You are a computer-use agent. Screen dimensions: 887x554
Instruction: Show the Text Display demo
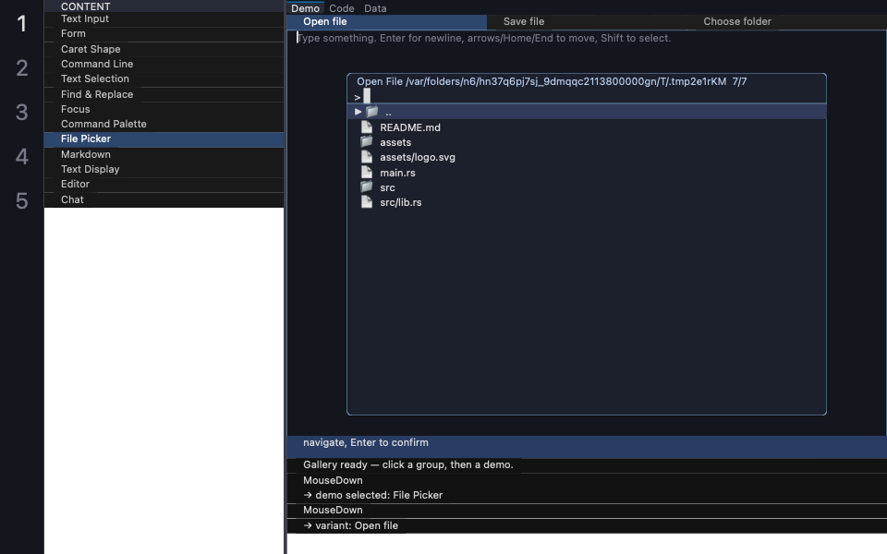(164, 169)
